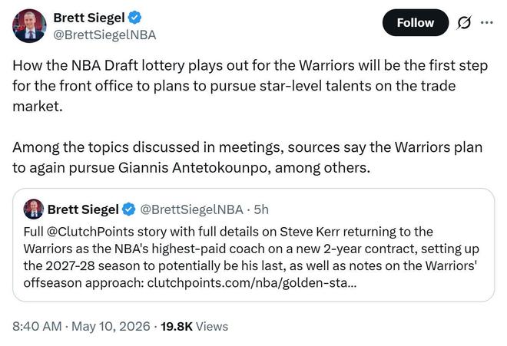Open the @BrettSiegelNBA handle under header name
The width and height of the screenshot is (507, 346).
point(104,35)
